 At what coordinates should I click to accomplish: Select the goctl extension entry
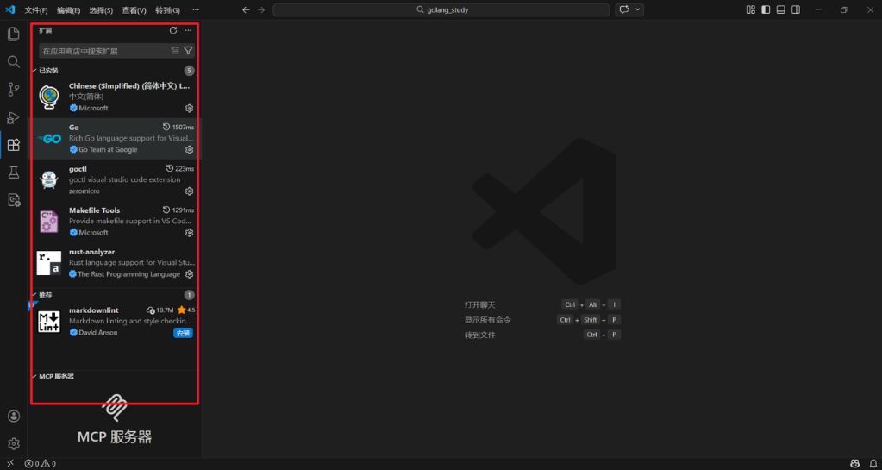pyautogui.click(x=114, y=180)
